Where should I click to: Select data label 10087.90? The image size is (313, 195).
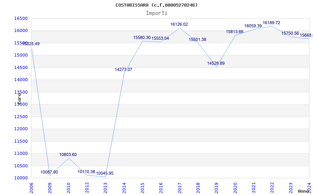pos(49,172)
